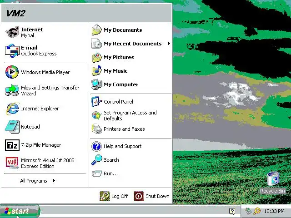Click My Documents text label

(123, 30)
